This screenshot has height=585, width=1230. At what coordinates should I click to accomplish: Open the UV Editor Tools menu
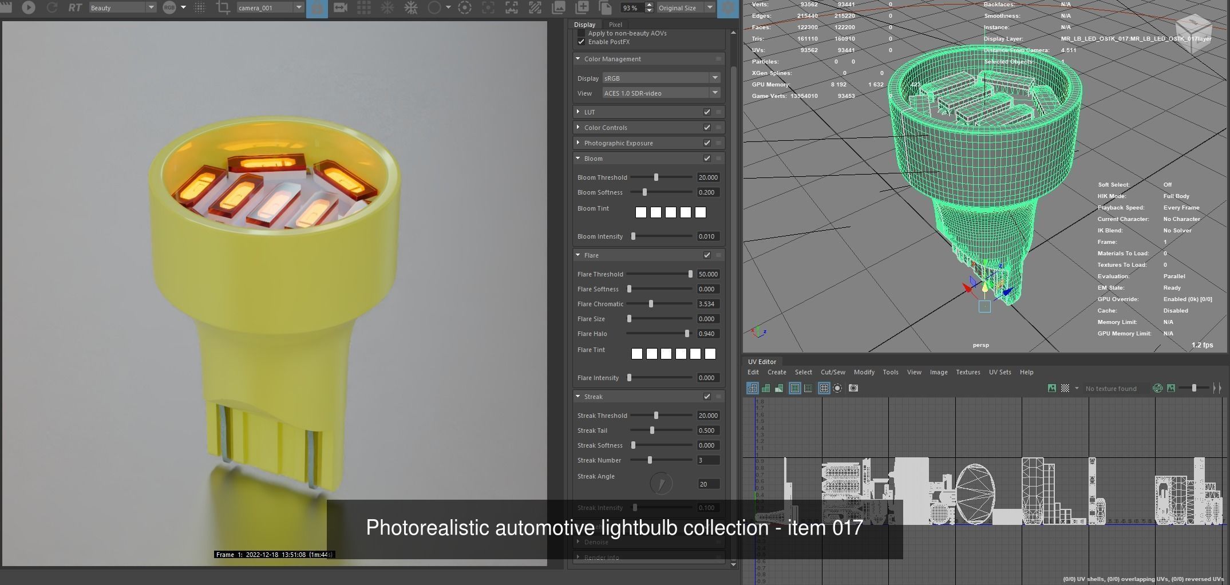coord(891,372)
